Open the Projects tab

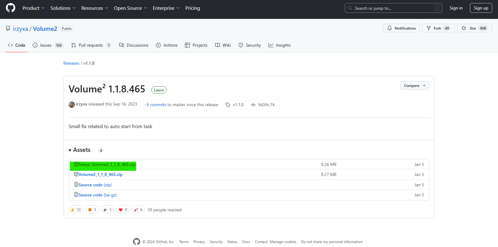point(196,45)
